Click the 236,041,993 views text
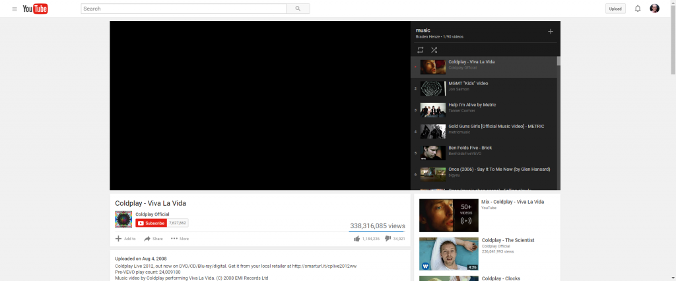 pyautogui.click(x=498, y=251)
